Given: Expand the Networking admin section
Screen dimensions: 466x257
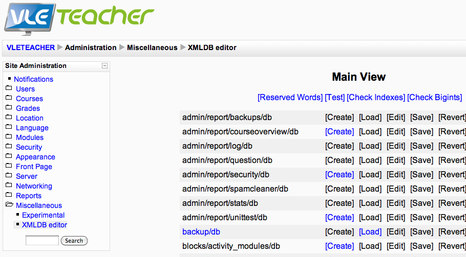Looking at the screenshot, I should (x=34, y=186).
